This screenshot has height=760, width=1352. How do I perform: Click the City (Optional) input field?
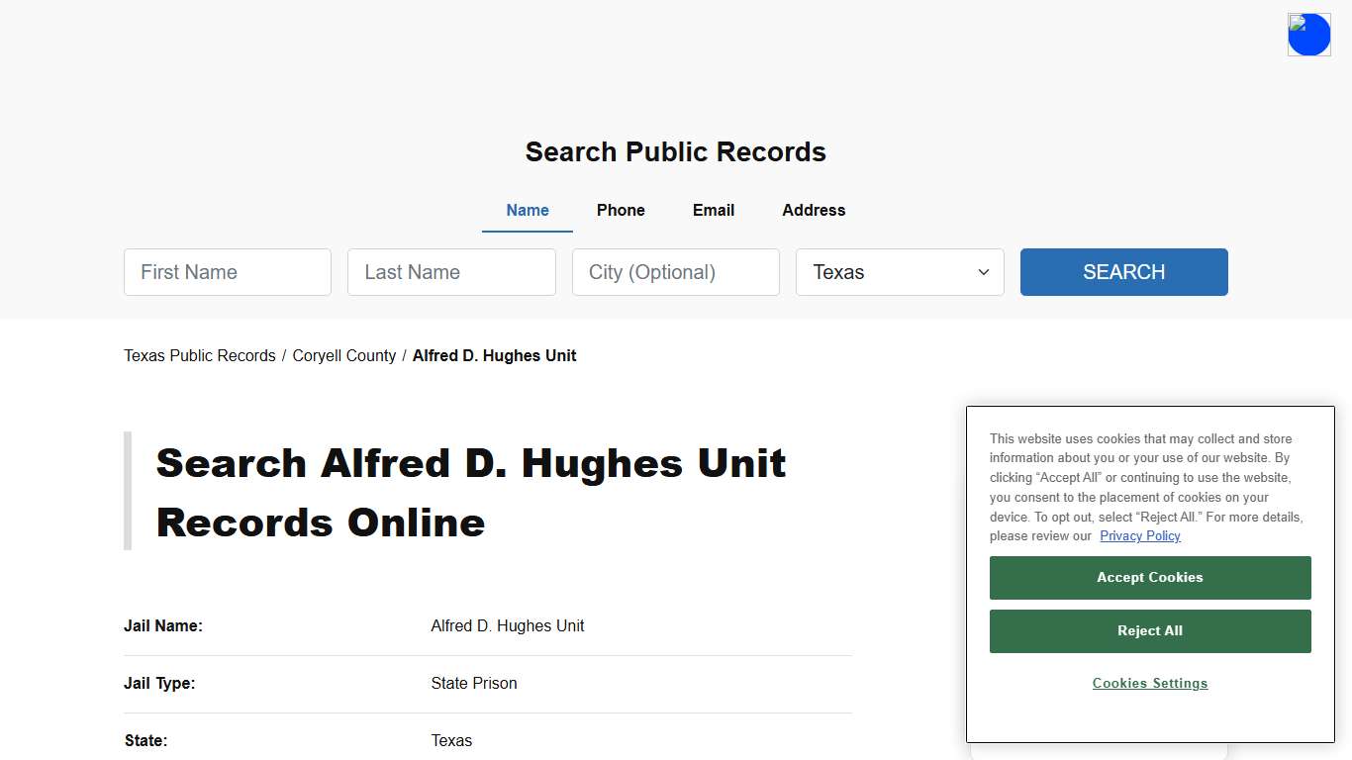point(675,272)
